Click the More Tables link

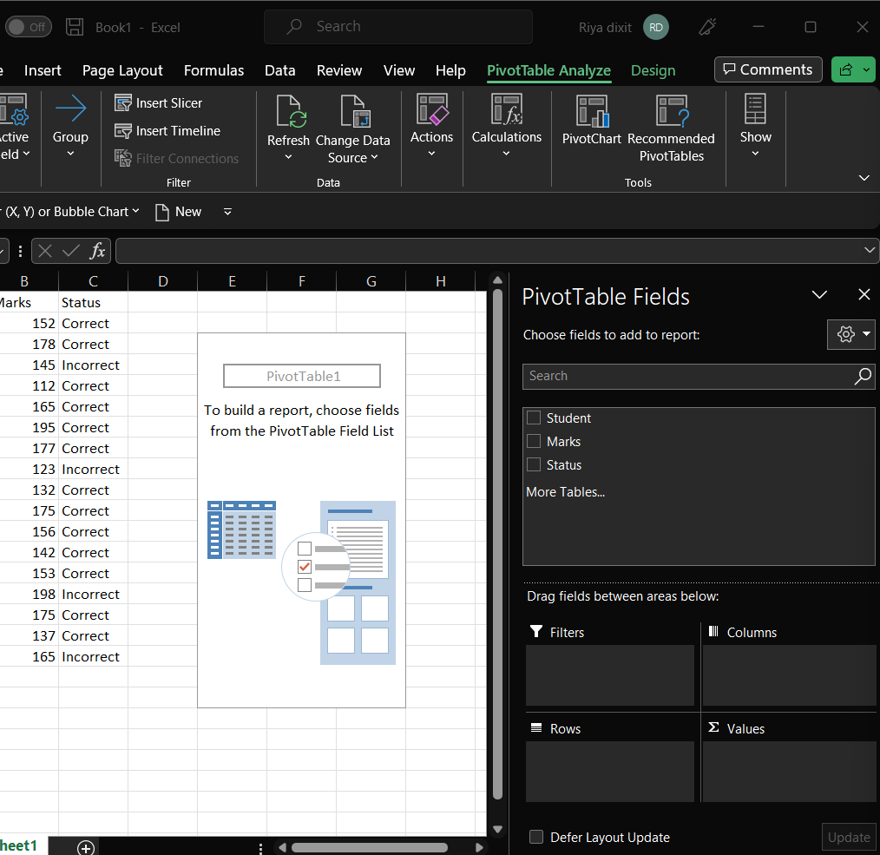click(565, 491)
